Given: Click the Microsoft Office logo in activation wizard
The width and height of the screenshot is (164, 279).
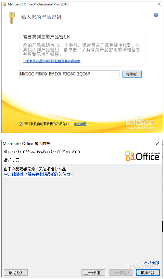Looking at the screenshot, I should tap(143, 156).
